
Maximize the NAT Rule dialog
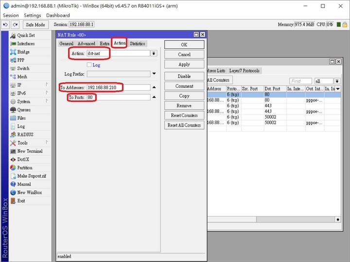pyautogui.click(x=196, y=34)
